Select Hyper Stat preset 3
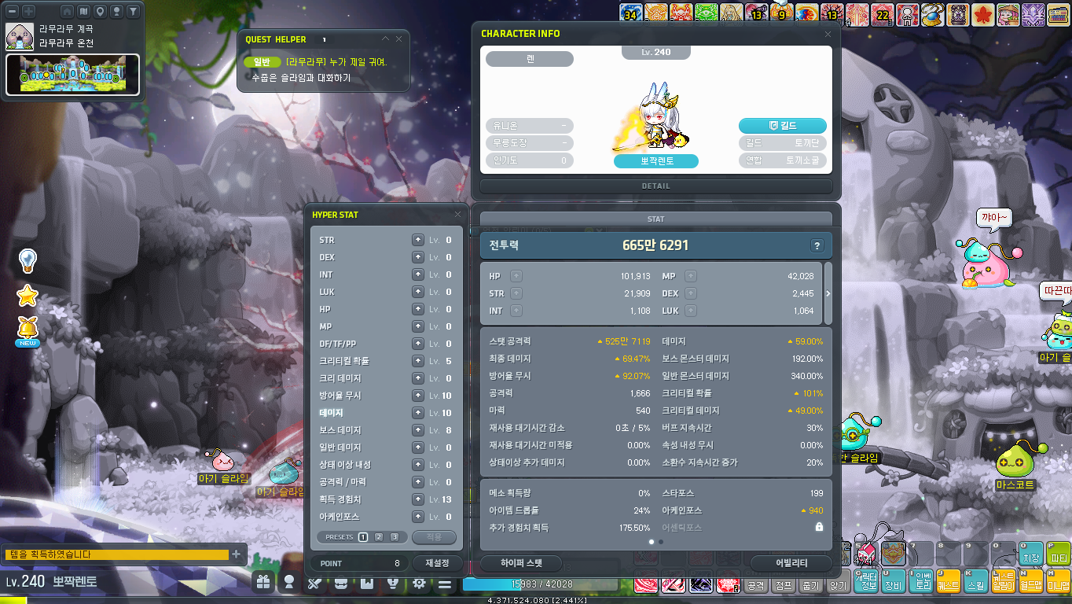 tap(395, 537)
